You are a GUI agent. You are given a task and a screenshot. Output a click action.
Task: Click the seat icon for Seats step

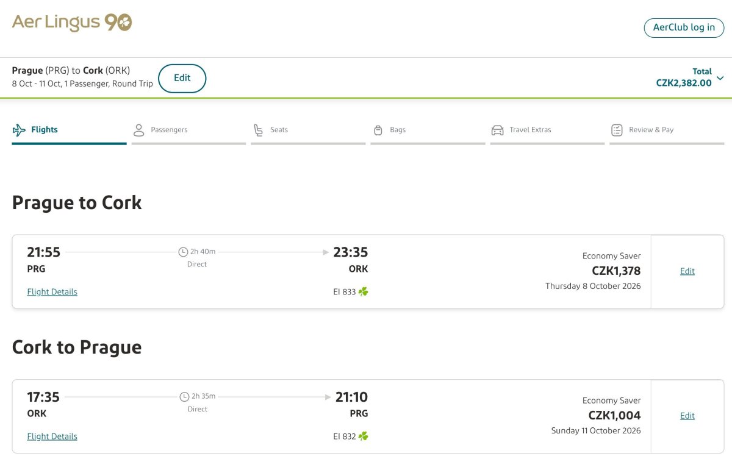point(259,130)
